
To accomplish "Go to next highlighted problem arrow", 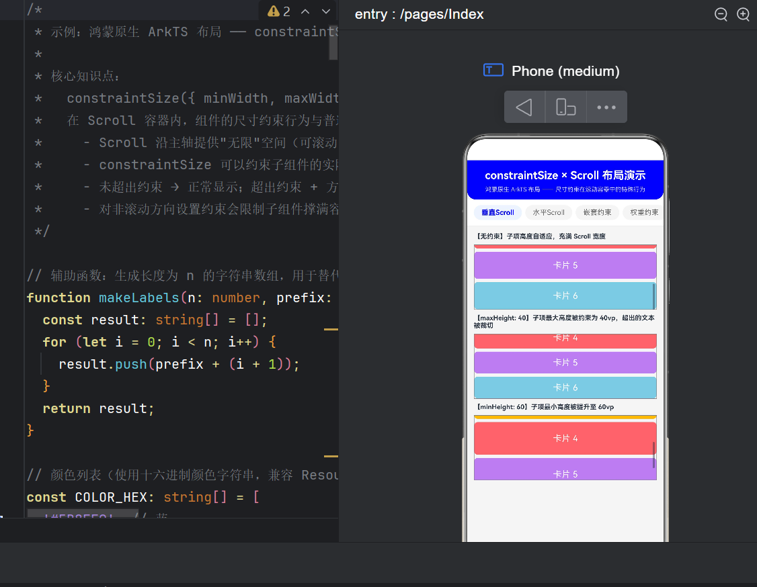I will (x=326, y=11).
